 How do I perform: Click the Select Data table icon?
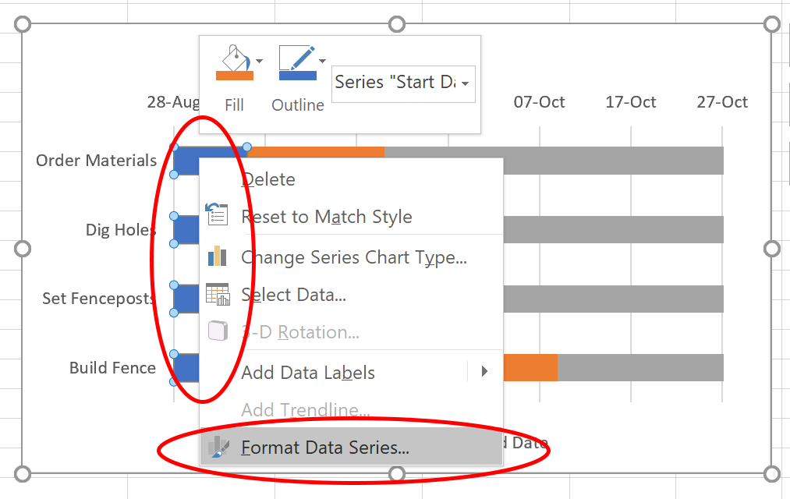pos(217,294)
